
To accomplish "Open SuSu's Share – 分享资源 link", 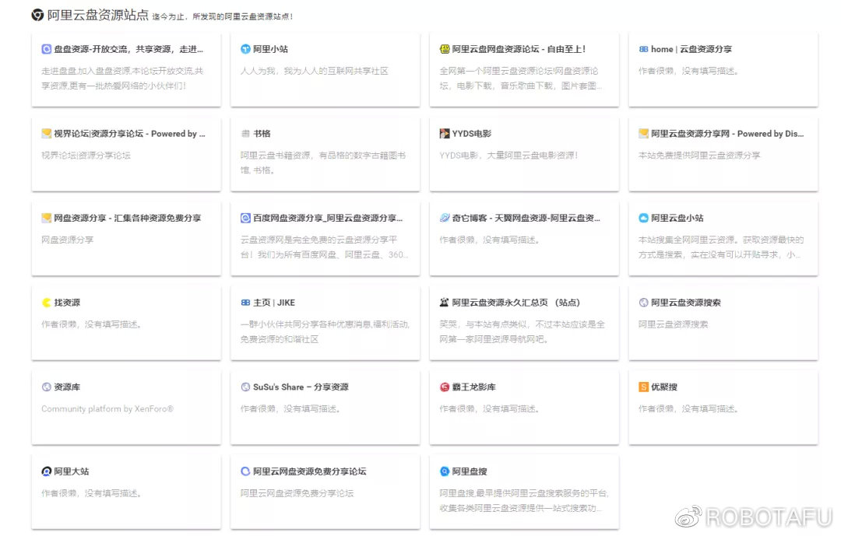I will (x=301, y=387).
